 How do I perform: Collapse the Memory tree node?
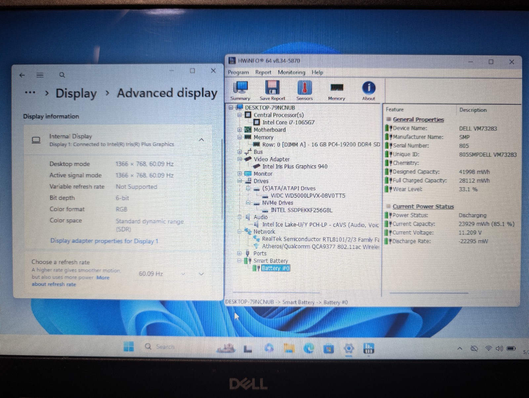(x=240, y=137)
